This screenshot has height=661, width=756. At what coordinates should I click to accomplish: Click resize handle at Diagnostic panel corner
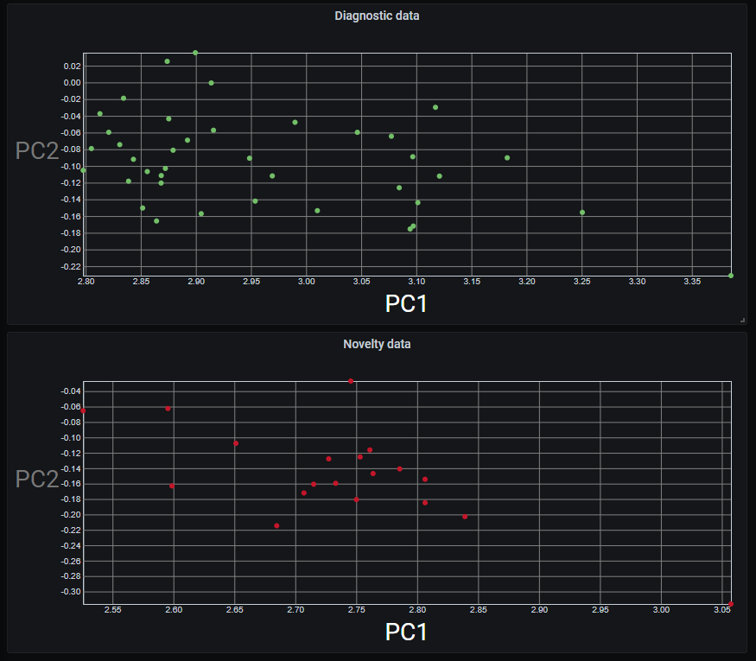tap(742, 320)
